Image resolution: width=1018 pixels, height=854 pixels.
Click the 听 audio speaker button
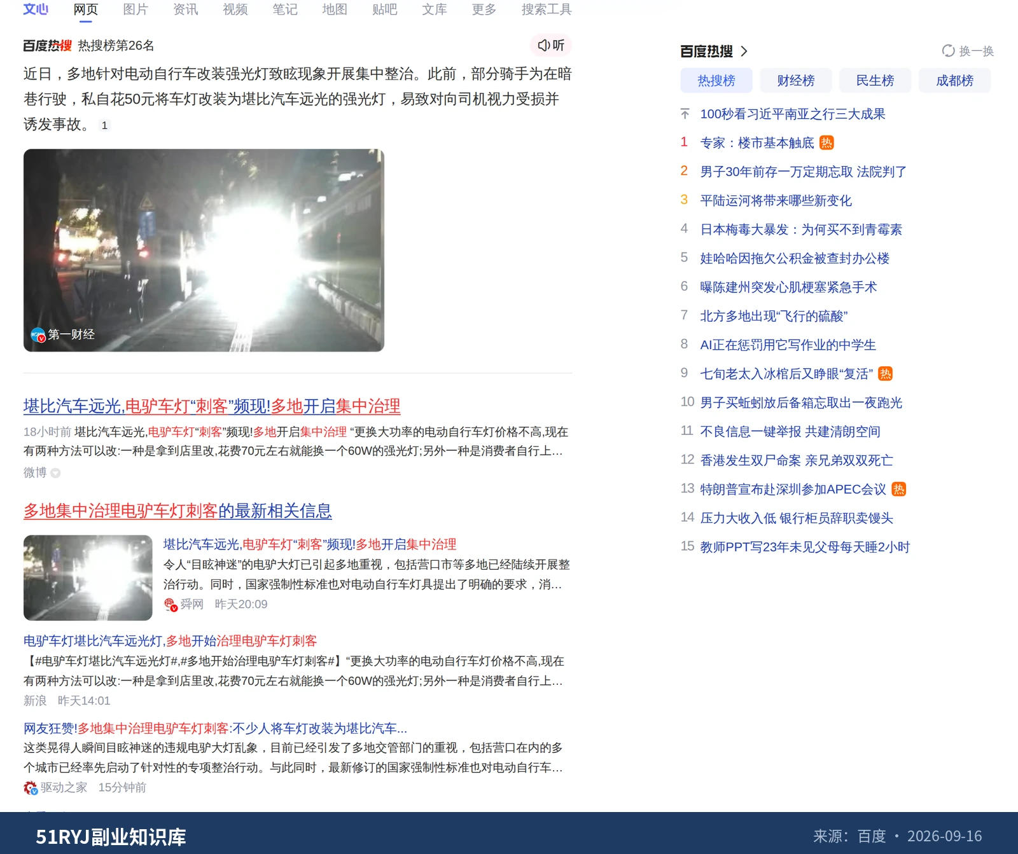tap(551, 45)
